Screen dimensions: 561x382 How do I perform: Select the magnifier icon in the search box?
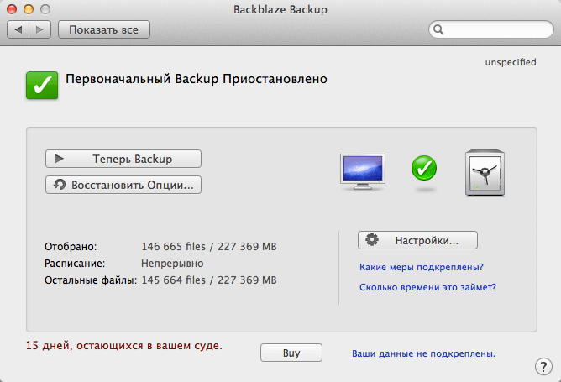(x=438, y=29)
